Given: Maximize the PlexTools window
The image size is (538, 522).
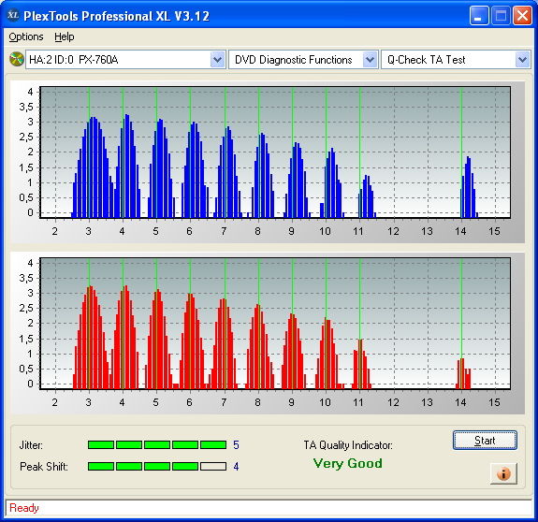Looking at the screenshot, I should coord(501,16).
